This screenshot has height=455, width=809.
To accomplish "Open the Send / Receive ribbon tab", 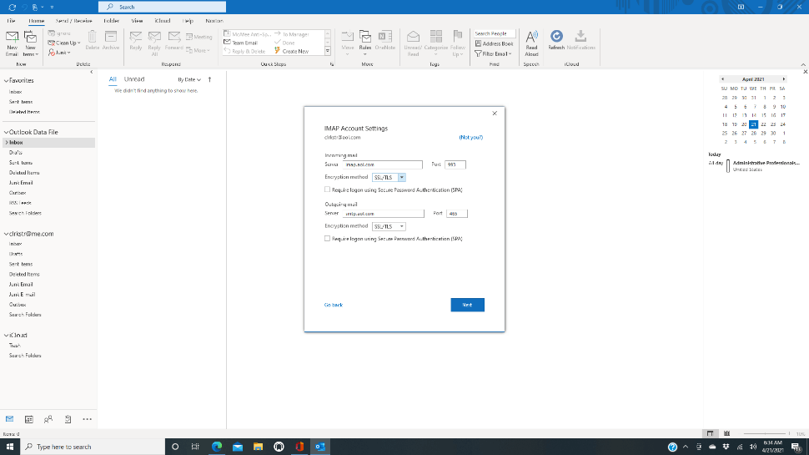I will point(73,21).
